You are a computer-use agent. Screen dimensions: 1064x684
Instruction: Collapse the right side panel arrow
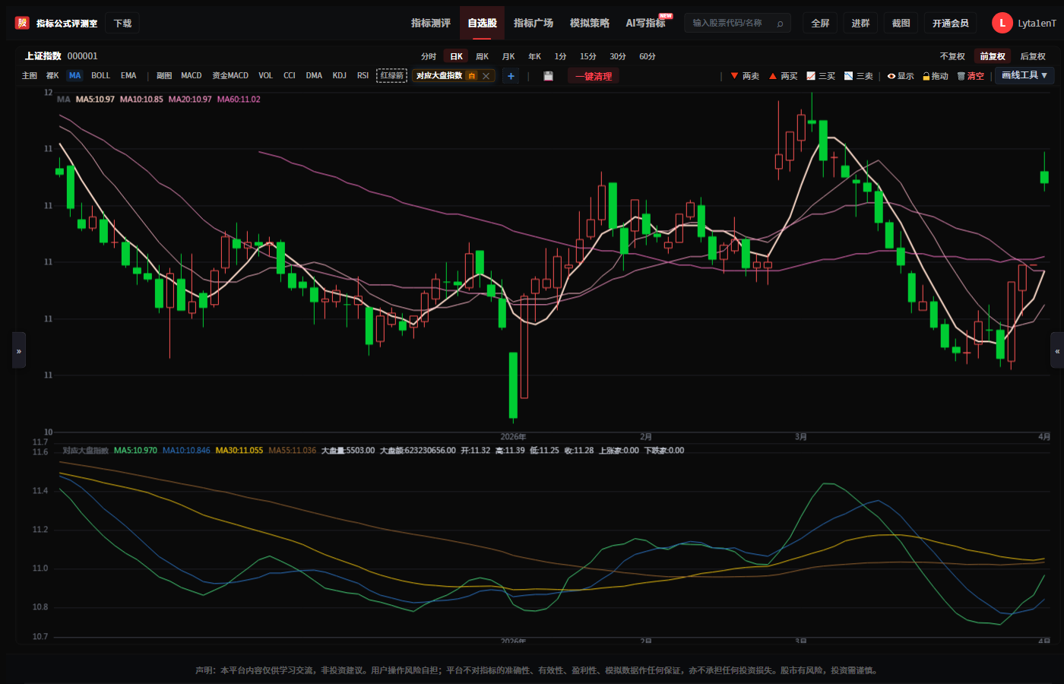(1057, 350)
